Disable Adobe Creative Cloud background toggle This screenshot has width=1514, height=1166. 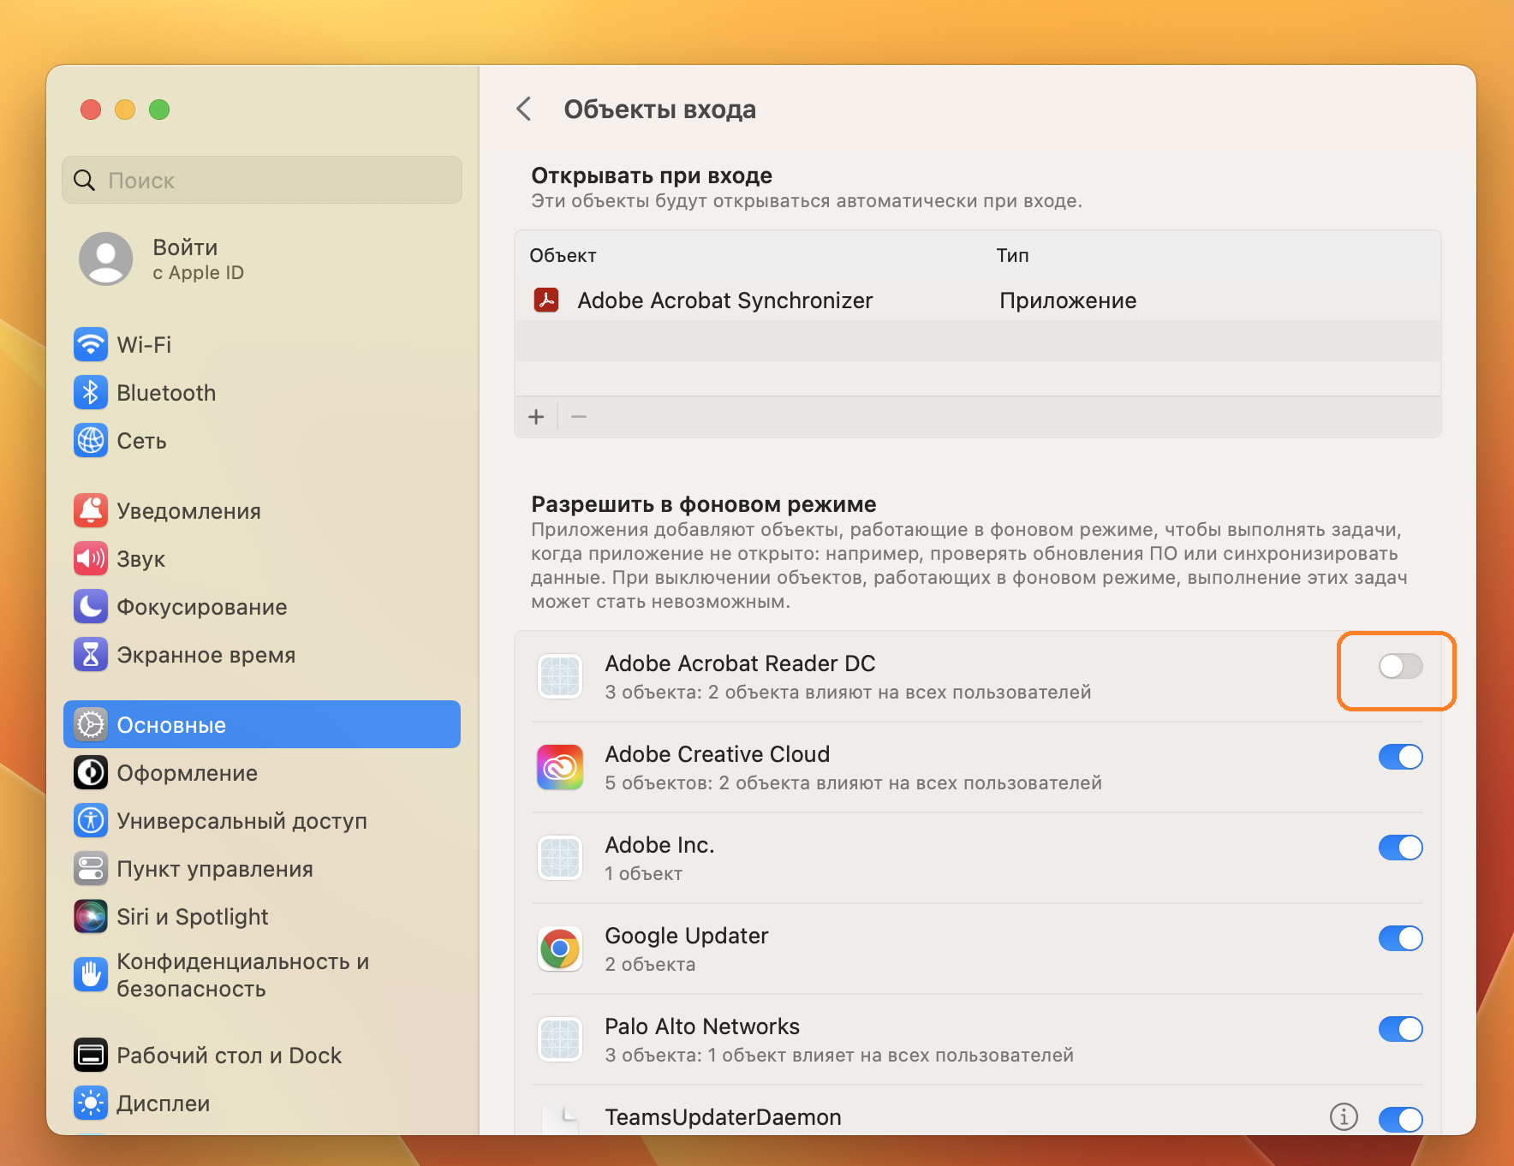click(x=1400, y=757)
